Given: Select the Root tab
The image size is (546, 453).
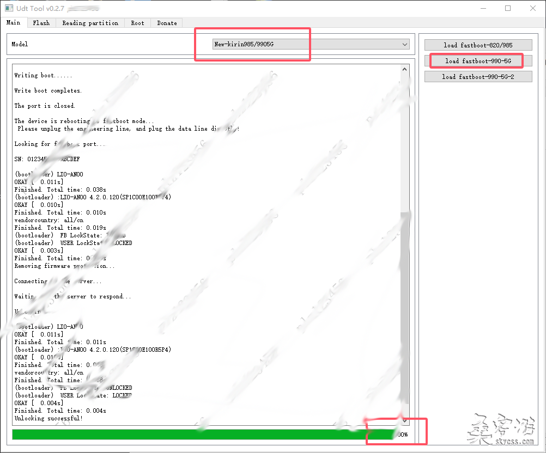Looking at the screenshot, I should coord(138,23).
